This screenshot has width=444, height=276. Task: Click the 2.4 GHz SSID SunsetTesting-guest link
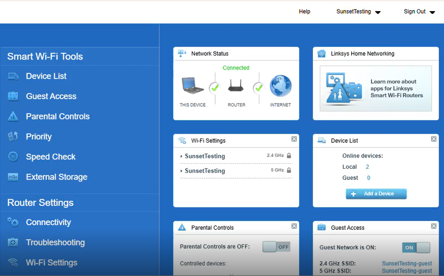407,263
